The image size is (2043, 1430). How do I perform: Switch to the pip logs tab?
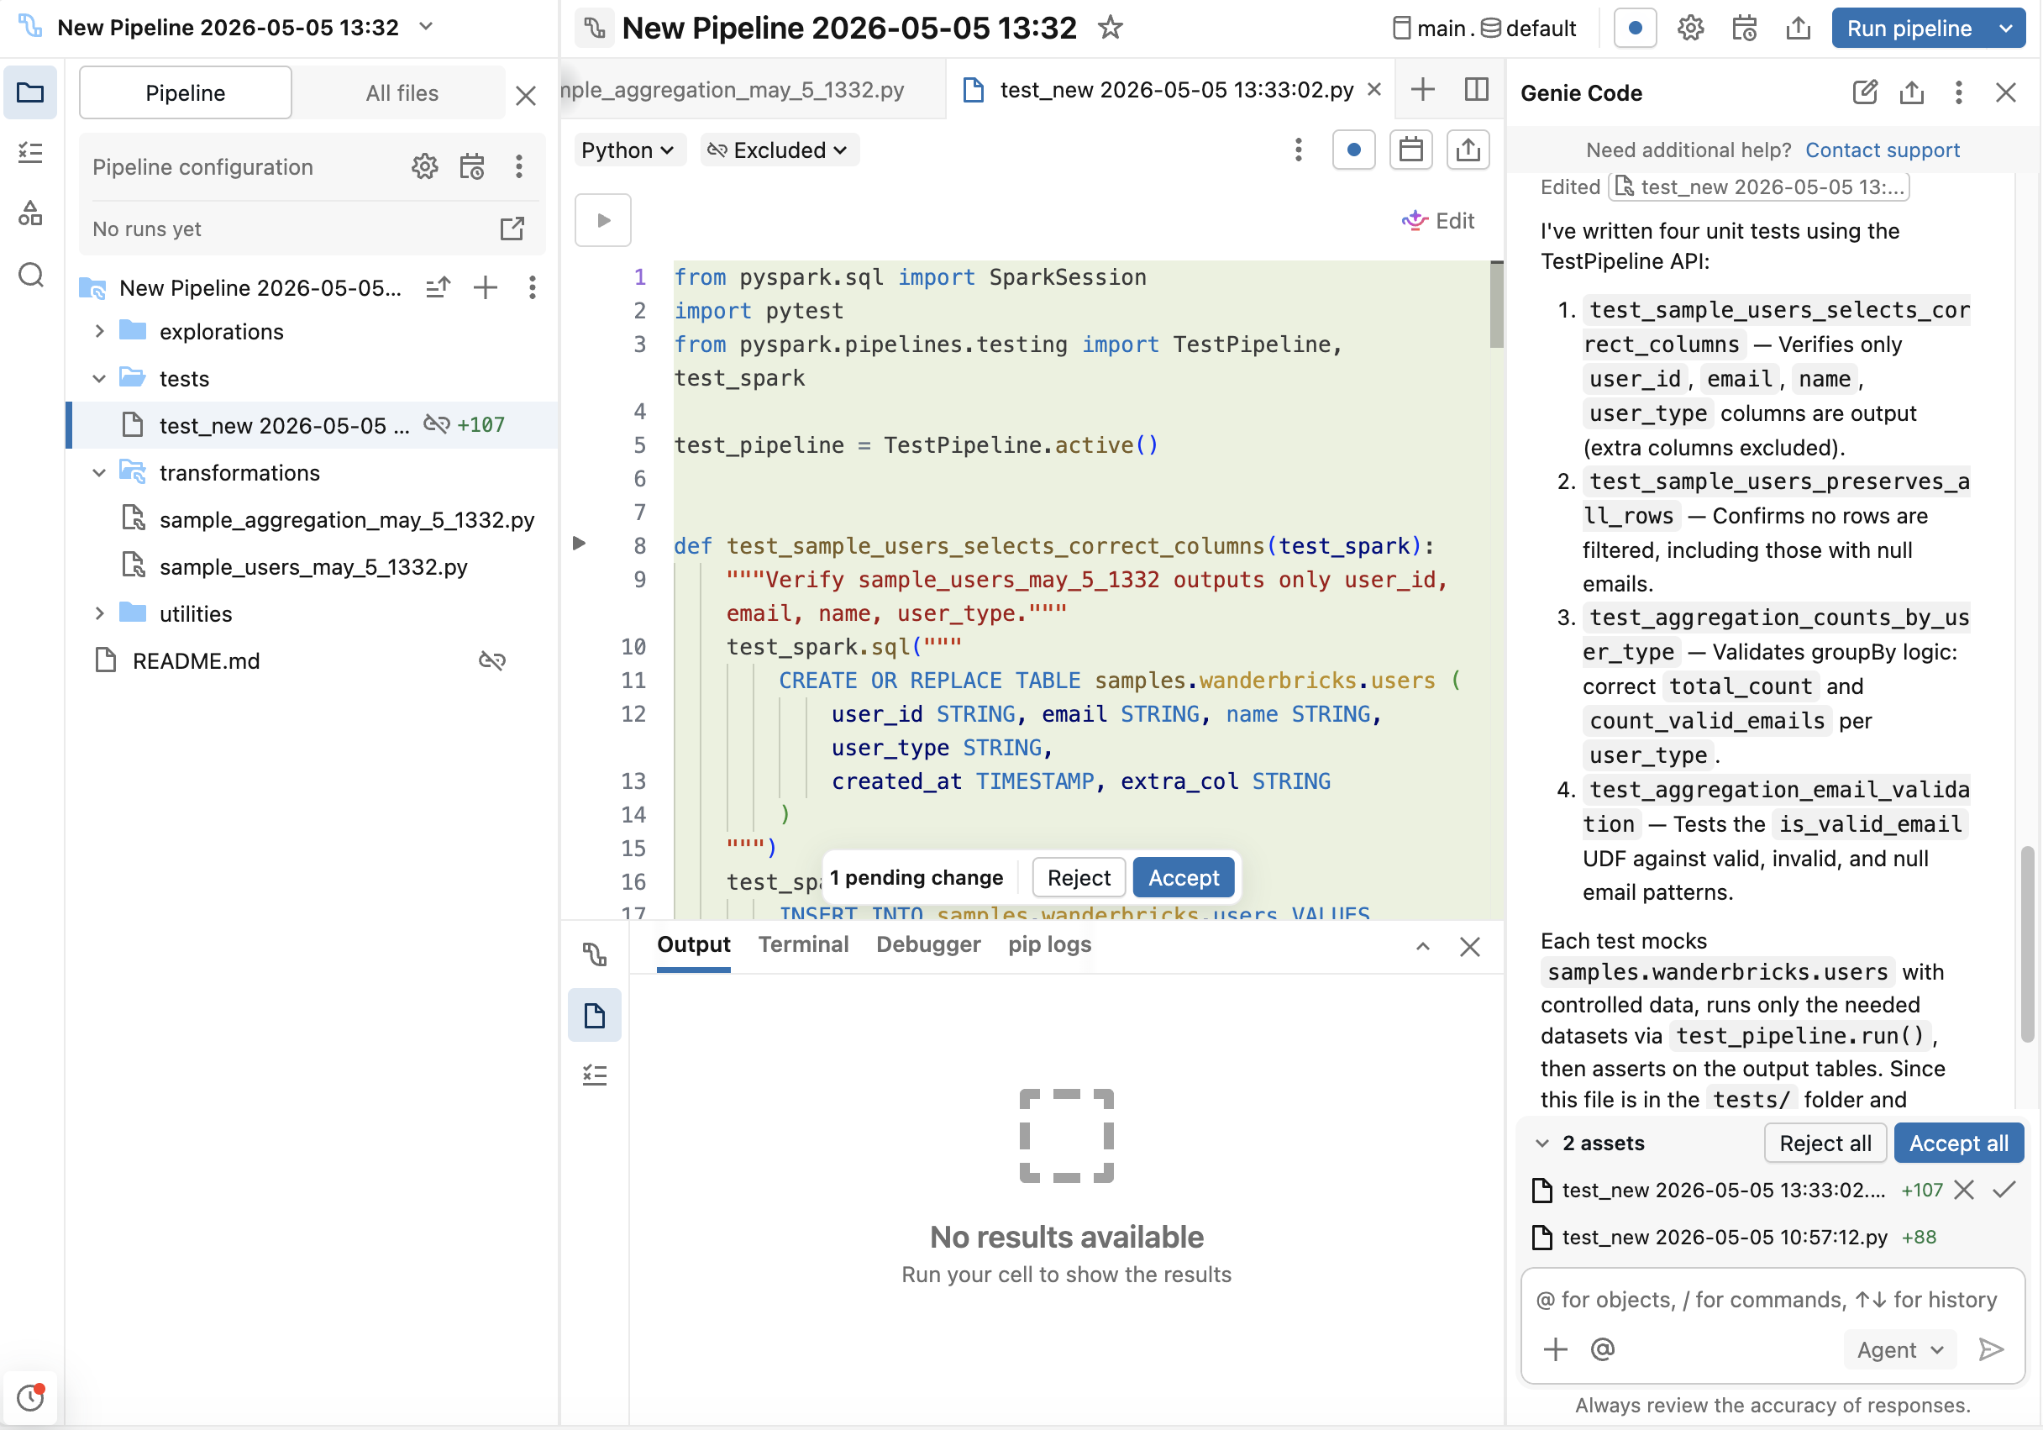coord(1049,945)
